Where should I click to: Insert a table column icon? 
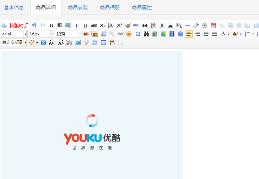pyautogui.click(x=239, y=25)
